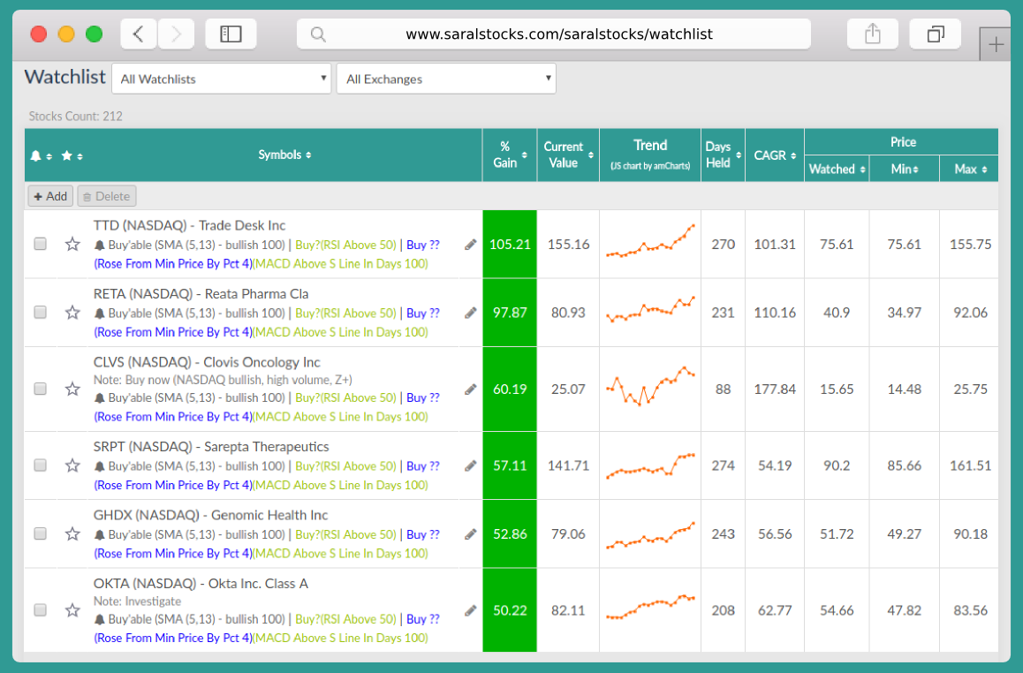The width and height of the screenshot is (1023, 673).
Task: Sort by Current Value column
Action: pos(568,155)
